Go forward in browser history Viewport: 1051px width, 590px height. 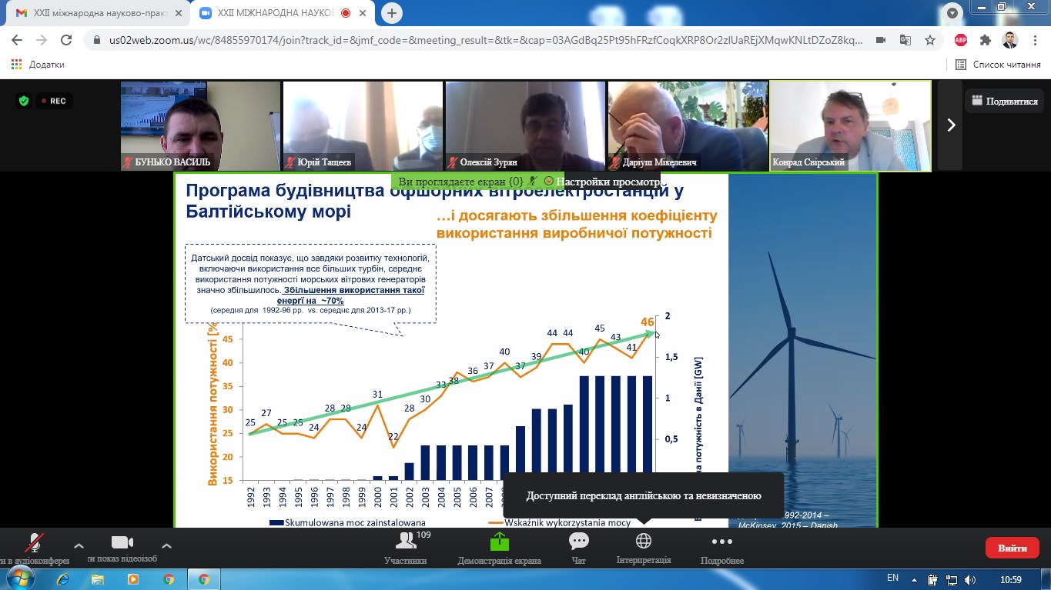pos(42,40)
